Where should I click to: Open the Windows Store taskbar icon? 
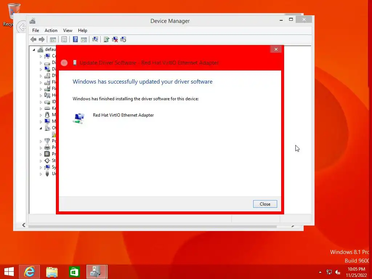(74, 272)
